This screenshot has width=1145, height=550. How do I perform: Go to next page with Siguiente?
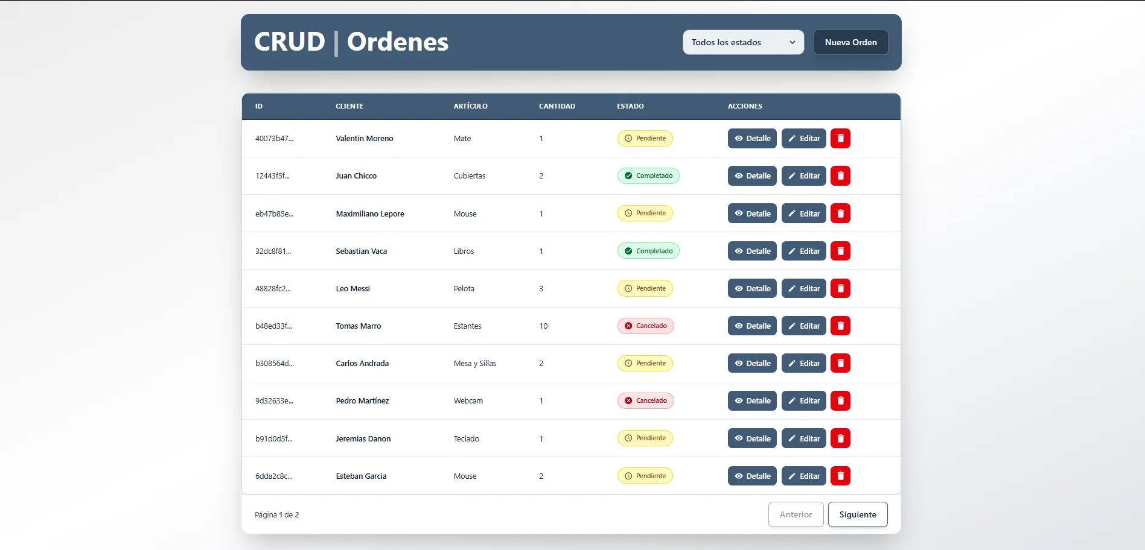[857, 514]
